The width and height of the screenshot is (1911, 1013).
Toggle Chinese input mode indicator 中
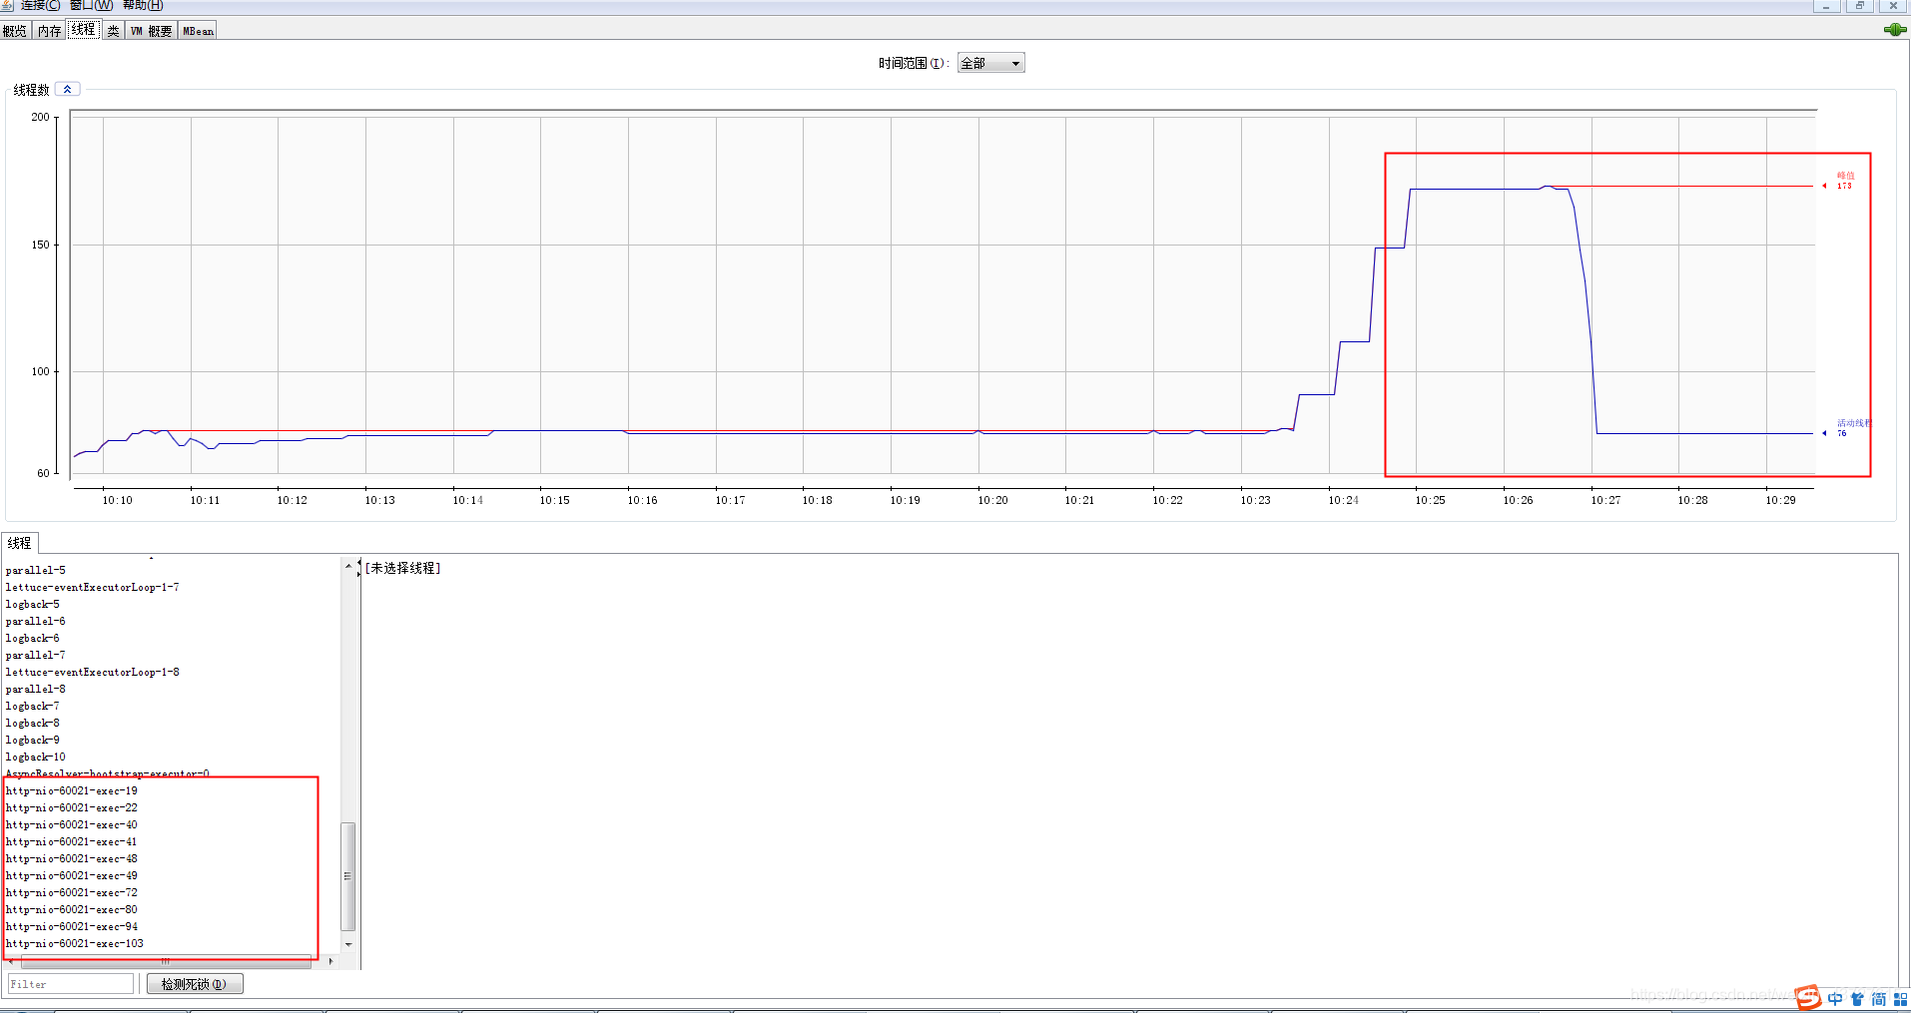[1836, 999]
